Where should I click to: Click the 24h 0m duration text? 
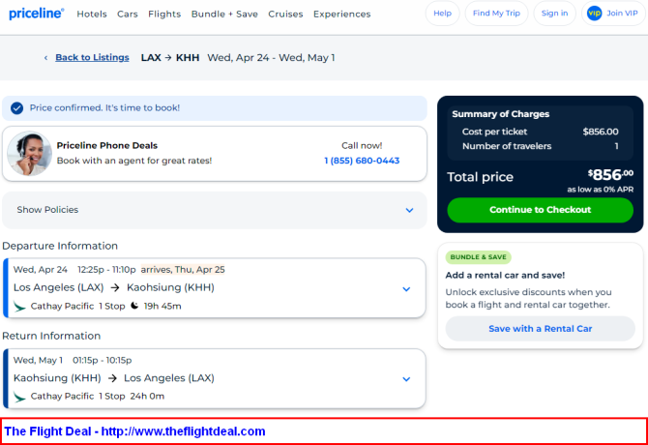click(x=147, y=397)
